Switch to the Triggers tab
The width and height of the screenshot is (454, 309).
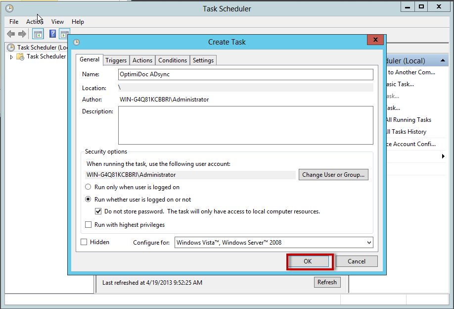coord(116,60)
